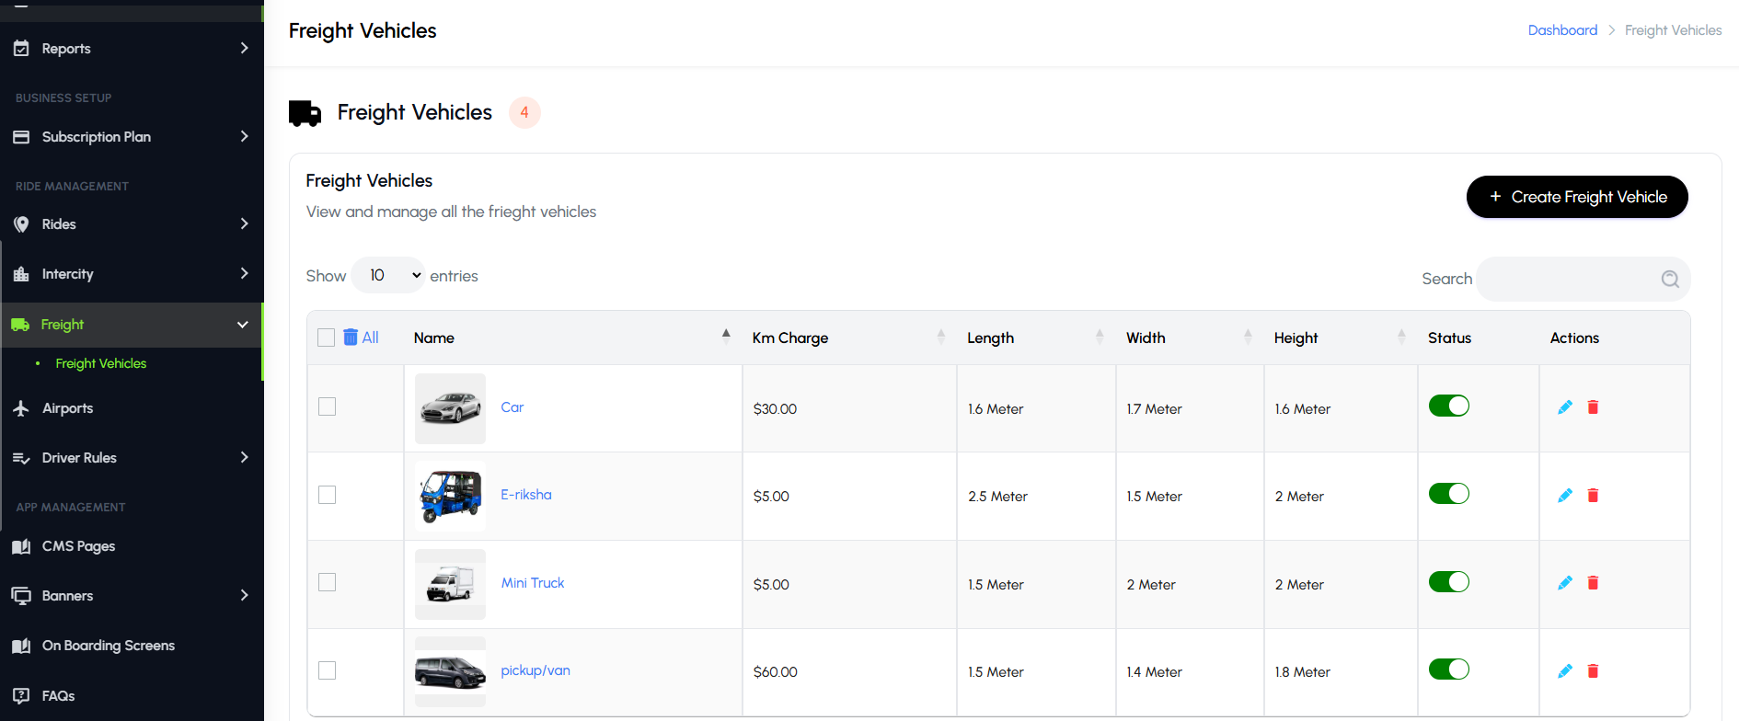Click the edit pencil icon for Car
1739x721 pixels.
(1564, 407)
